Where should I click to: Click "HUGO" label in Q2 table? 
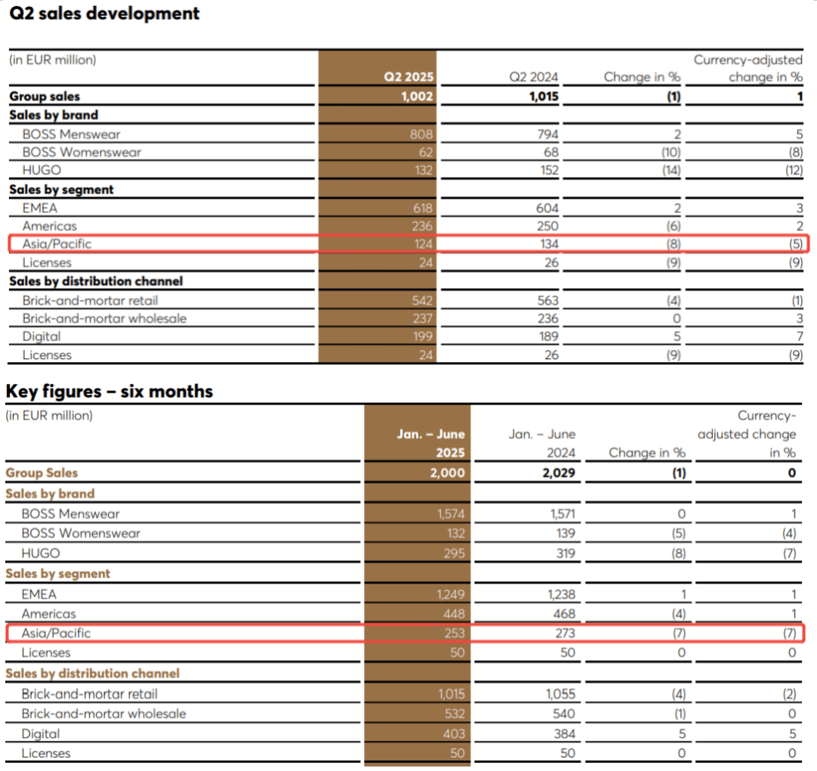(x=42, y=170)
